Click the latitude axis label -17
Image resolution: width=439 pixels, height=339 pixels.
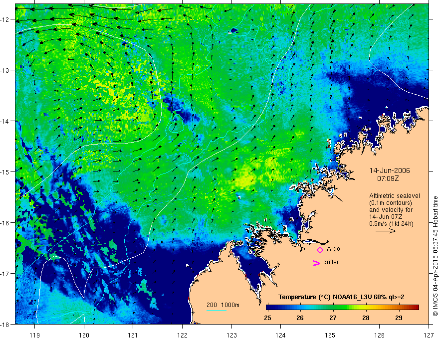[x=5, y=273]
